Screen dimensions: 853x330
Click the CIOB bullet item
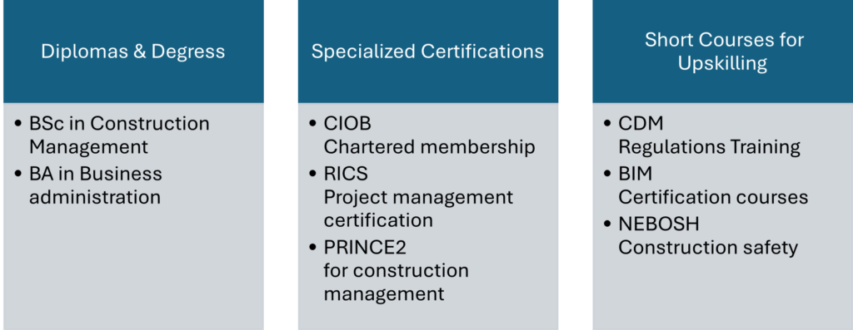[347, 124]
